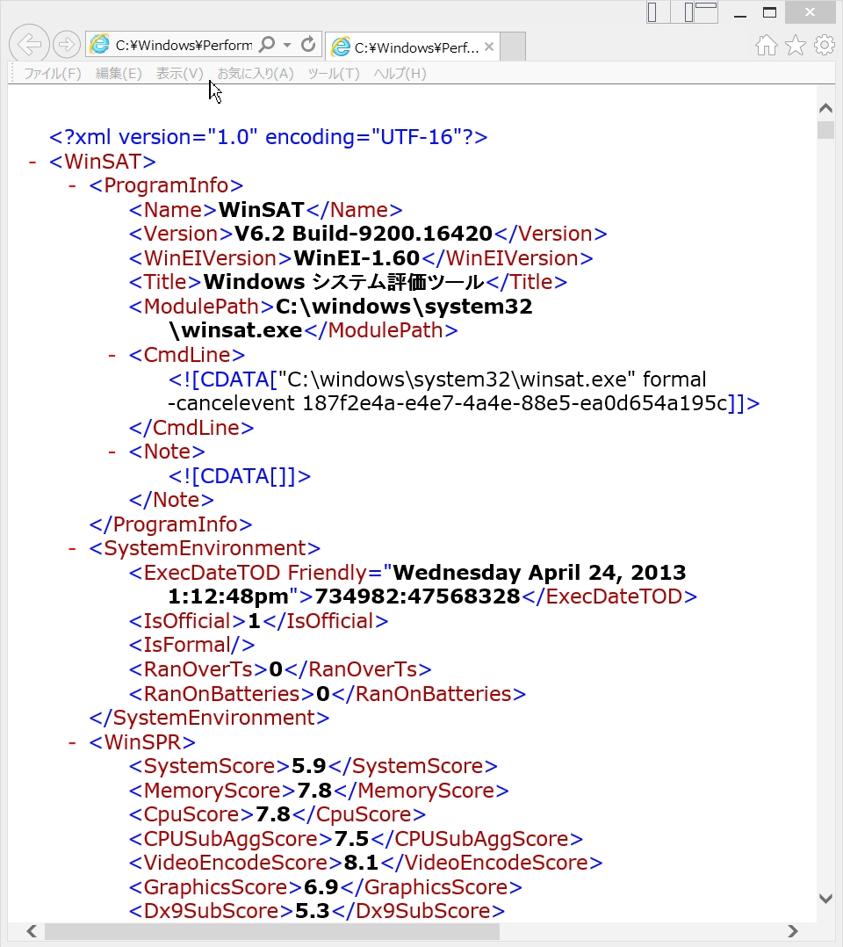Screen dimensions: 843x947
Task: Open the 編集(E) menu
Action: [119, 74]
